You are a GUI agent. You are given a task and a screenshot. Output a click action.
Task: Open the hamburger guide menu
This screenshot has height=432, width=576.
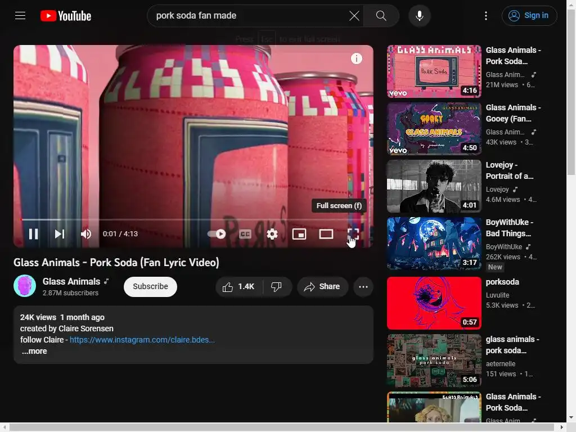20,15
